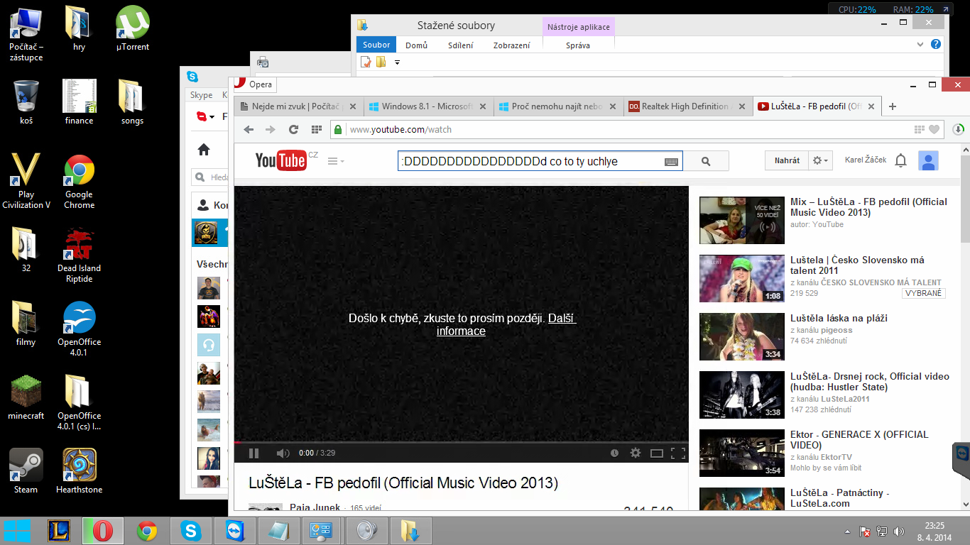
Task: Open the Skype menu in Skype window
Action: pyautogui.click(x=201, y=95)
